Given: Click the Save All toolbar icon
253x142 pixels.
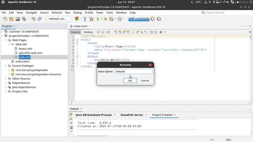Looking at the screenshot, I should tap(24, 19).
